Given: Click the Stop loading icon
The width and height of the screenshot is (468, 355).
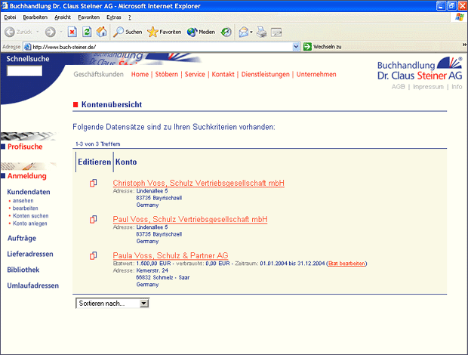Looking at the screenshot, I should 72,32.
